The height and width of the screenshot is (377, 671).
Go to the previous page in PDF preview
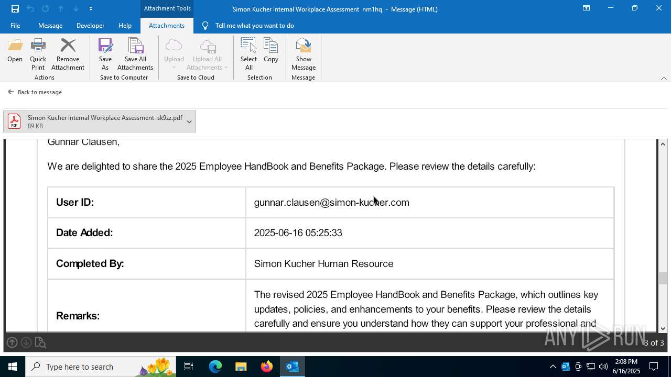click(x=12, y=343)
